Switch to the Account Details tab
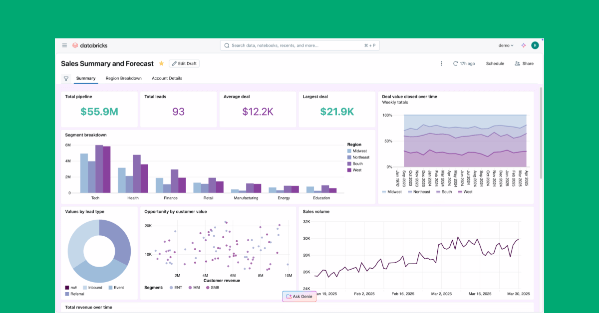 pyautogui.click(x=167, y=78)
